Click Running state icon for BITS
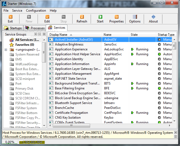This screenshot has height=146, width=180. coord(132,83)
